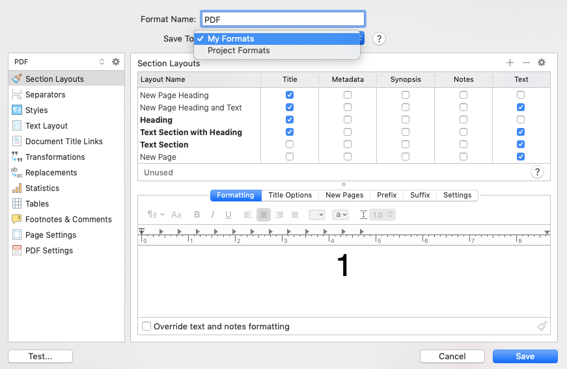Click the Underline formatting icon
The width and height of the screenshot is (567, 369).
tap(228, 214)
